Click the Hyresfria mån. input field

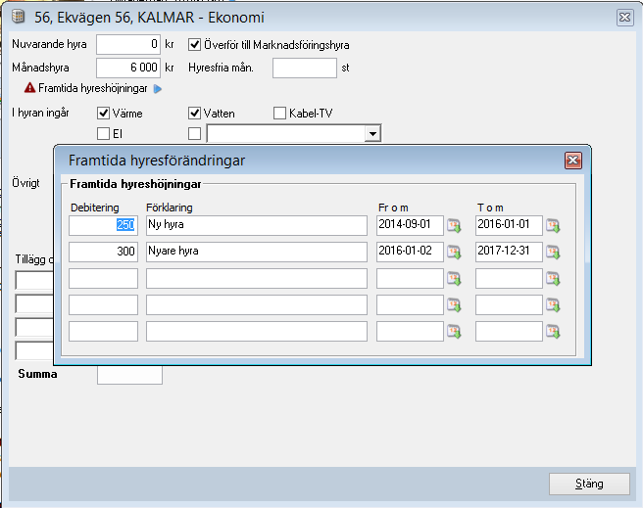click(305, 68)
